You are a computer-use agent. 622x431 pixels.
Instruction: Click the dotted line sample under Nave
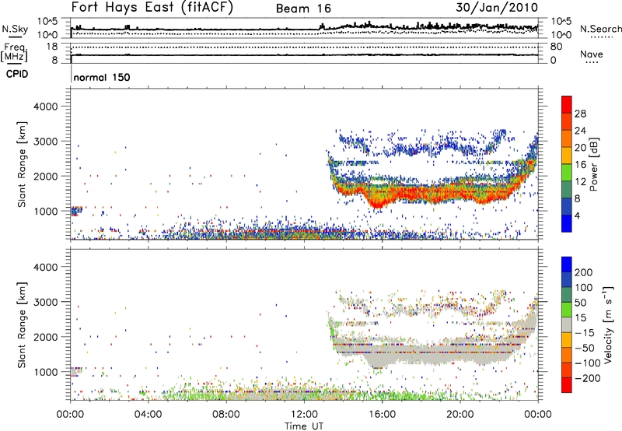click(592, 62)
